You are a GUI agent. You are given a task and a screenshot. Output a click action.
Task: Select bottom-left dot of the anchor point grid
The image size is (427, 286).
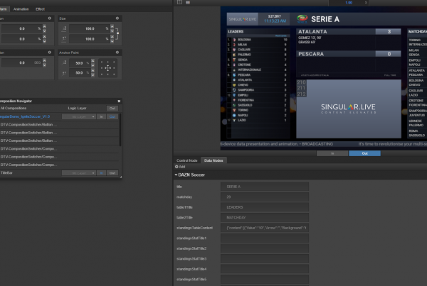[102, 74]
